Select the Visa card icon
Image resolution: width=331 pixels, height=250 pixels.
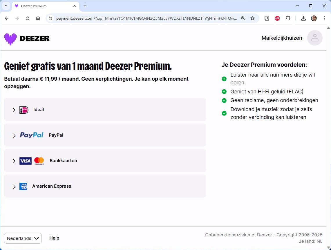pyautogui.click(x=25, y=161)
